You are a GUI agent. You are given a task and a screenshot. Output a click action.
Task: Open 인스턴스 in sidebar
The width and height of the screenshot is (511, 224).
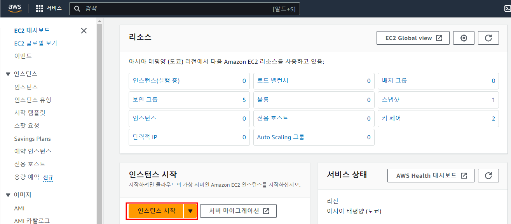[26, 87]
